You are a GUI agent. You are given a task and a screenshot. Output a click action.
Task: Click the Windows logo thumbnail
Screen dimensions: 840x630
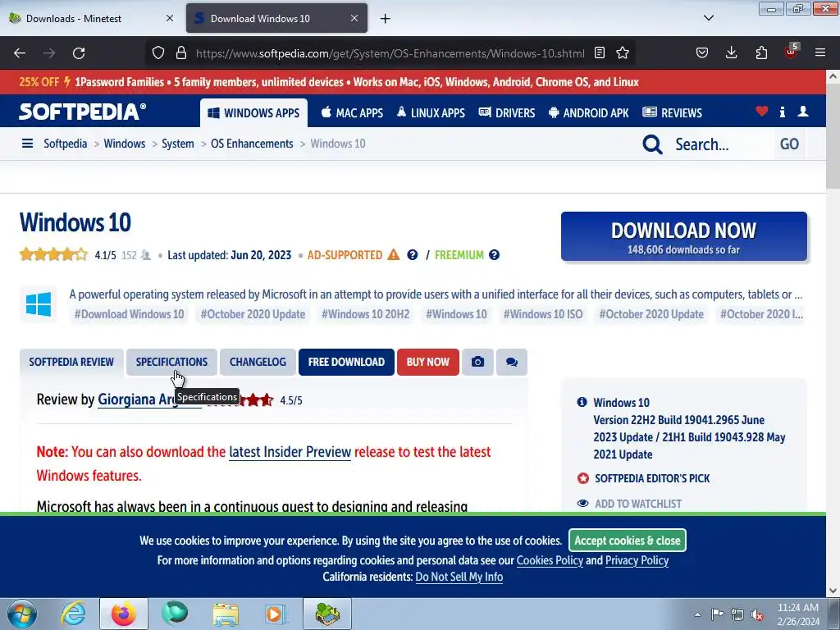pyautogui.click(x=39, y=304)
